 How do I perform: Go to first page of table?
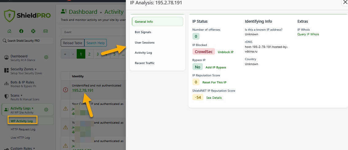pos(65,54)
